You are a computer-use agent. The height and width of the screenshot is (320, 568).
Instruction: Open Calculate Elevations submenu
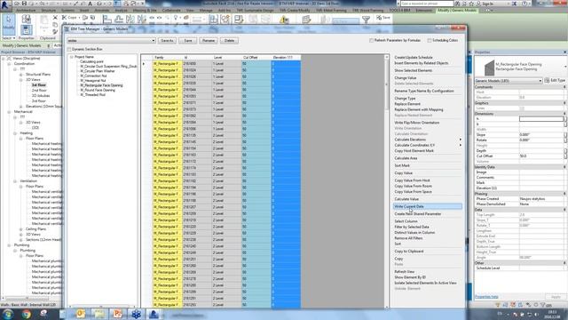tap(428, 140)
